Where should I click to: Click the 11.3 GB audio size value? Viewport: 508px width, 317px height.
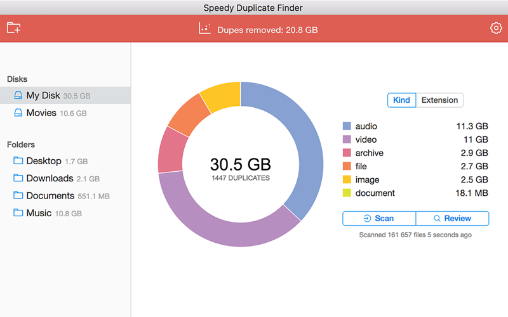tap(472, 126)
